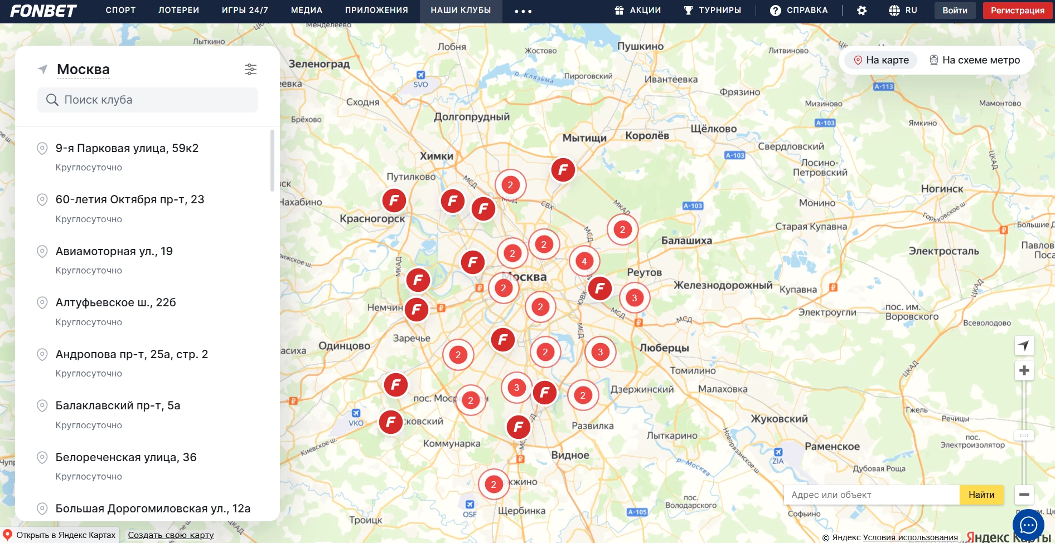
Task: Zoom in the map with plus button
Action: pyautogui.click(x=1024, y=370)
